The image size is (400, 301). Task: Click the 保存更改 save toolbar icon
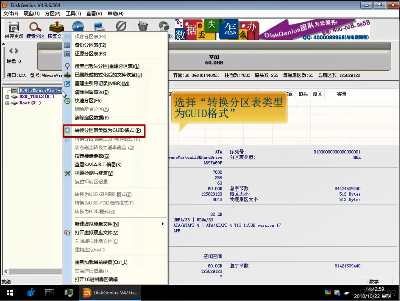(x=14, y=27)
